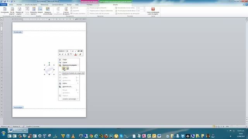Open the Encabezado header gallery
The image size is (248, 139).
(x=5, y=11)
